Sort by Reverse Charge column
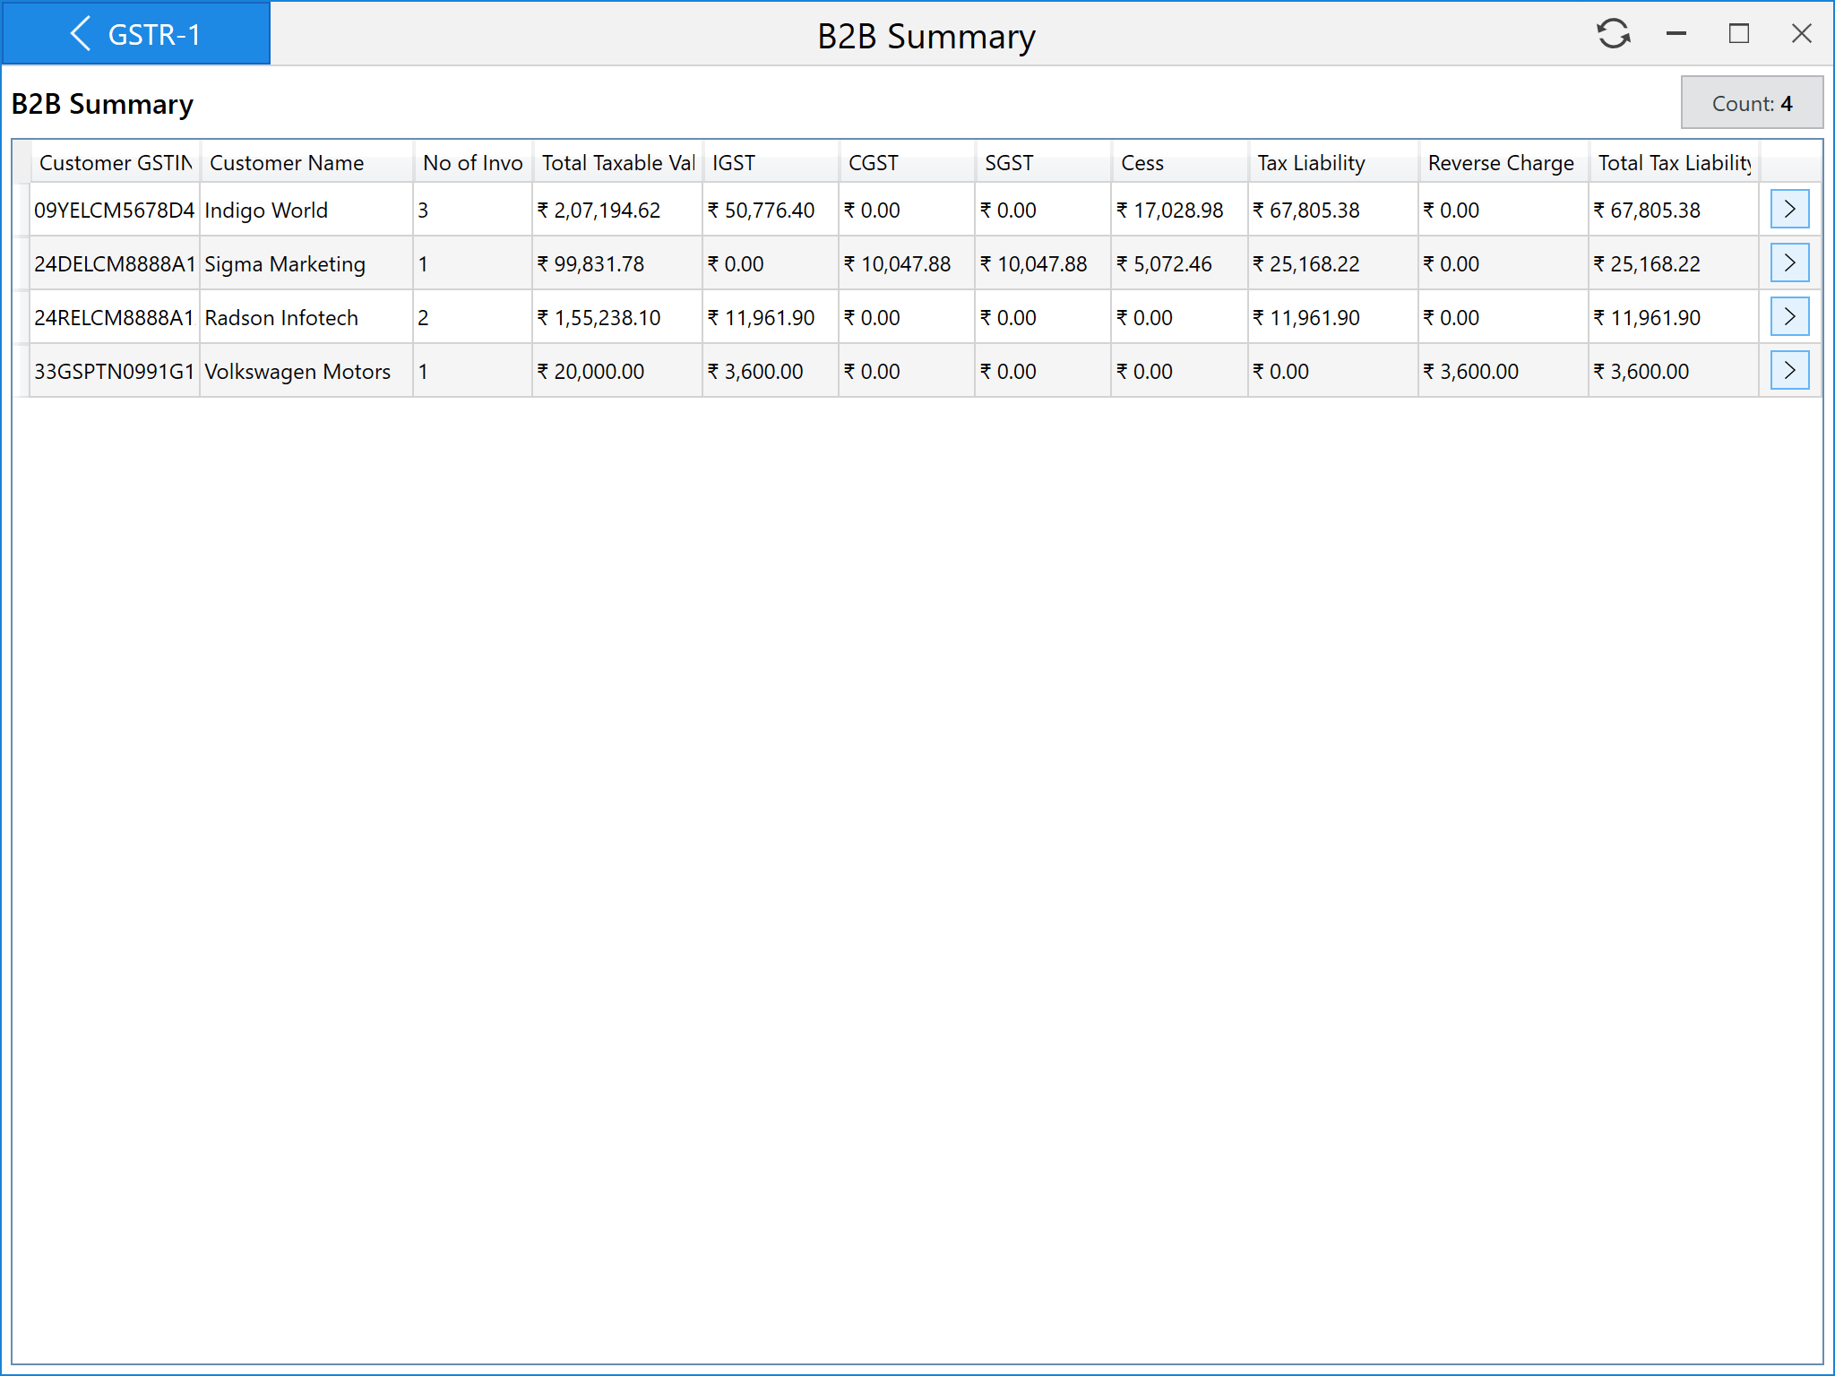The height and width of the screenshot is (1376, 1835). click(x=1502, y=163)
